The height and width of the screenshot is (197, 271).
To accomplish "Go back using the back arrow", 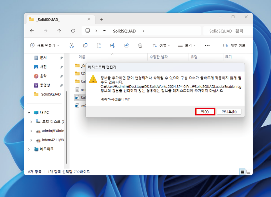I will (32, 31).
